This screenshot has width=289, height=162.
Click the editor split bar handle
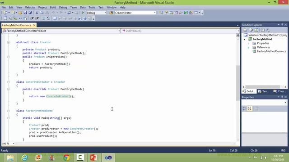coord(238,35)
